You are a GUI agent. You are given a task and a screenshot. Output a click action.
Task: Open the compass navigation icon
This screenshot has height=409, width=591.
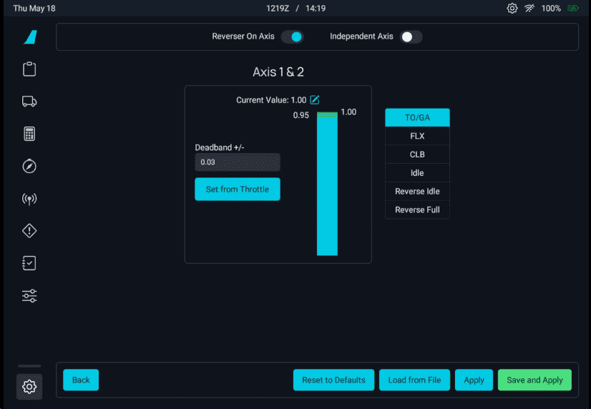[29, 166]
